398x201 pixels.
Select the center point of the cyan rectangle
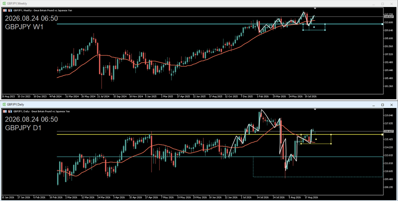314,27
